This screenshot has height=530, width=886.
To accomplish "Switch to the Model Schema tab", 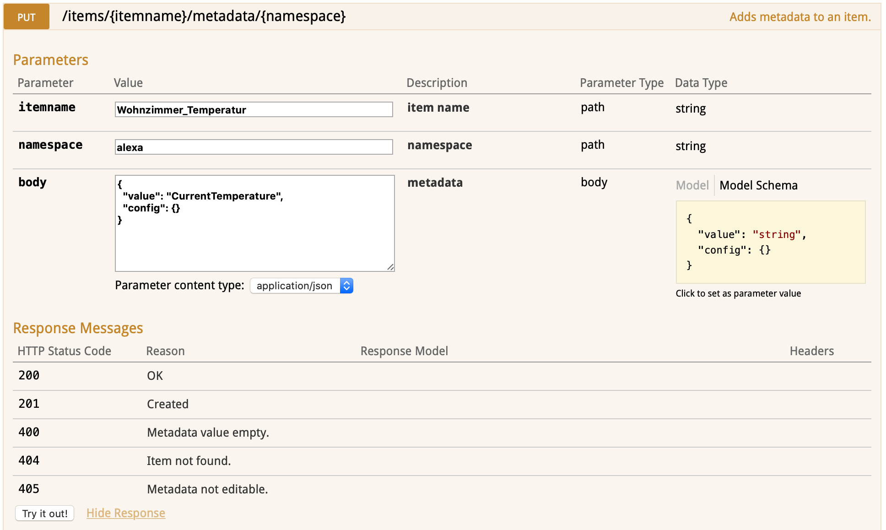I will click(x=758, y=185).
